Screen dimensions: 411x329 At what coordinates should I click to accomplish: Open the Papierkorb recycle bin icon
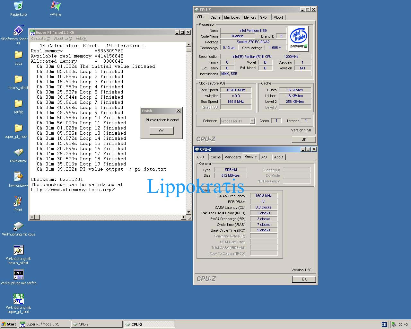pos(18,6)
